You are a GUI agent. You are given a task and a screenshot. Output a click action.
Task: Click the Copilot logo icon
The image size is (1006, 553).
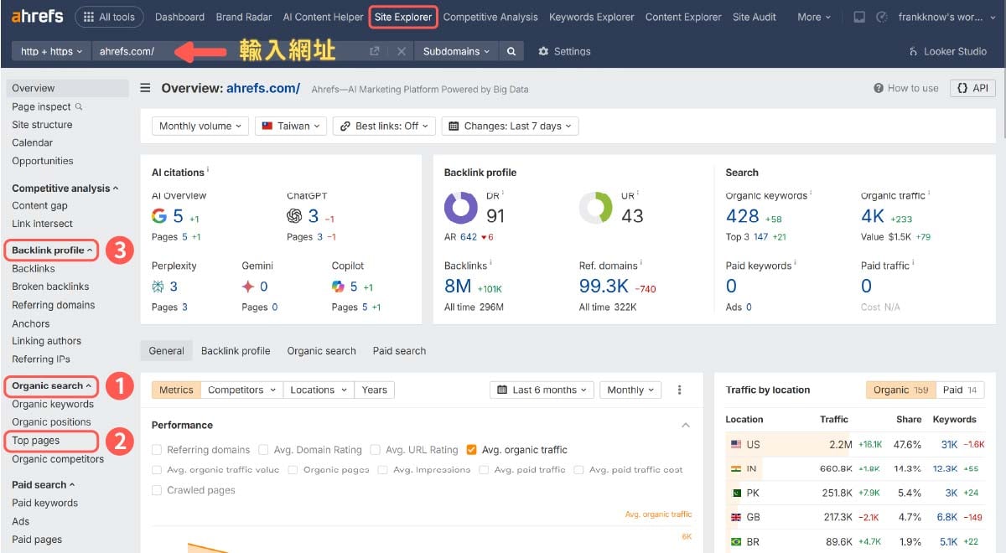point(338,287)
